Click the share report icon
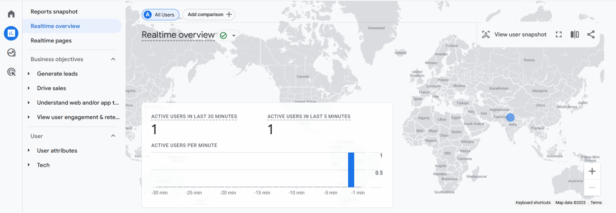This screenshot has height=213, width=616. coord(591,35)
